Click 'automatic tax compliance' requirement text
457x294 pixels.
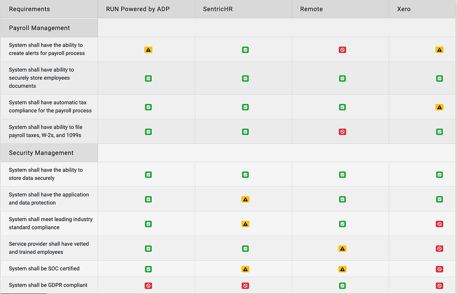click(50, 106)
